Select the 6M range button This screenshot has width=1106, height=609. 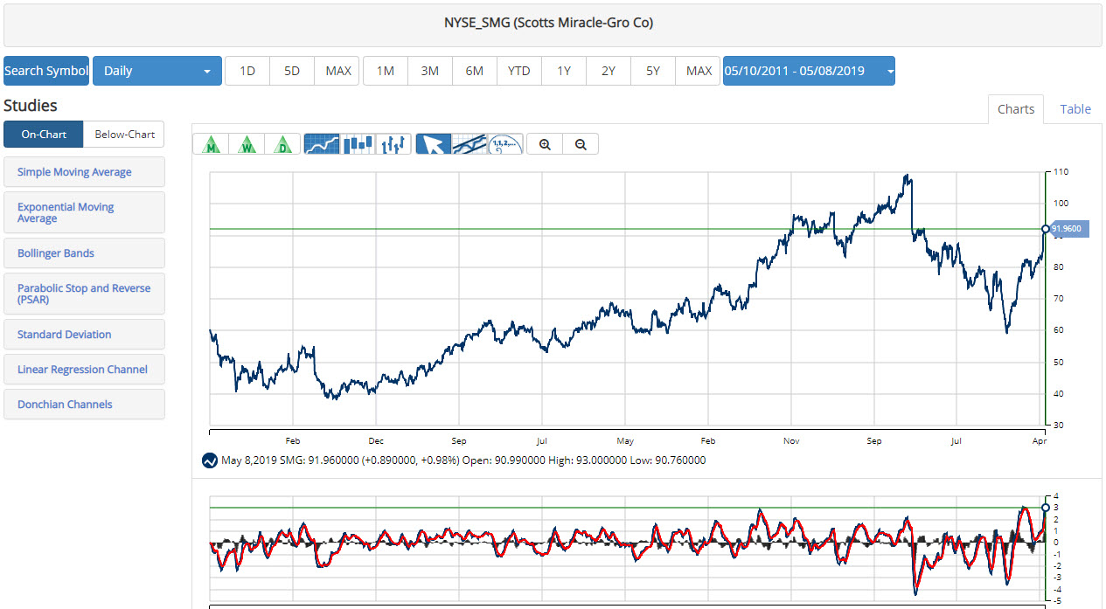coord(475,71)
